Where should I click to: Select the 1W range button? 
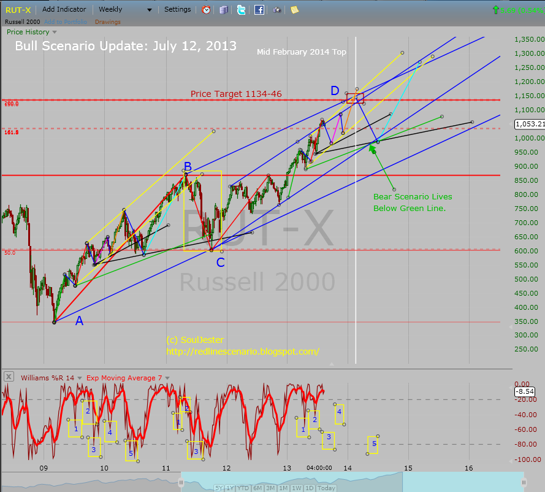(x=297, y=488)
